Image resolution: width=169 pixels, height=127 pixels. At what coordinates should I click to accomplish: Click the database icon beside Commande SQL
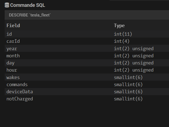tap(7, 5)
